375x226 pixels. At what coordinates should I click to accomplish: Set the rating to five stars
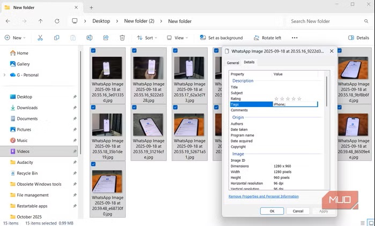tap(299, 99)
